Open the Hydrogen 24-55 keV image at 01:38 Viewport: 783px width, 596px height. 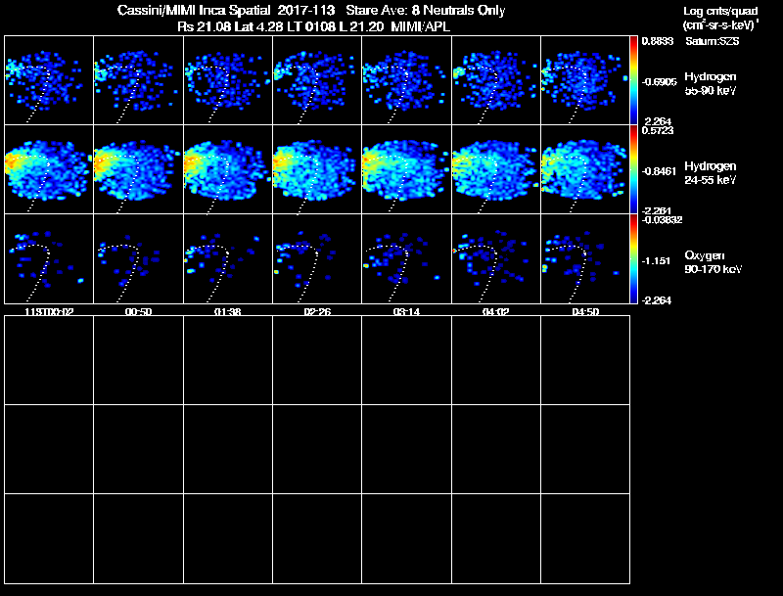[x=228, y=169]
